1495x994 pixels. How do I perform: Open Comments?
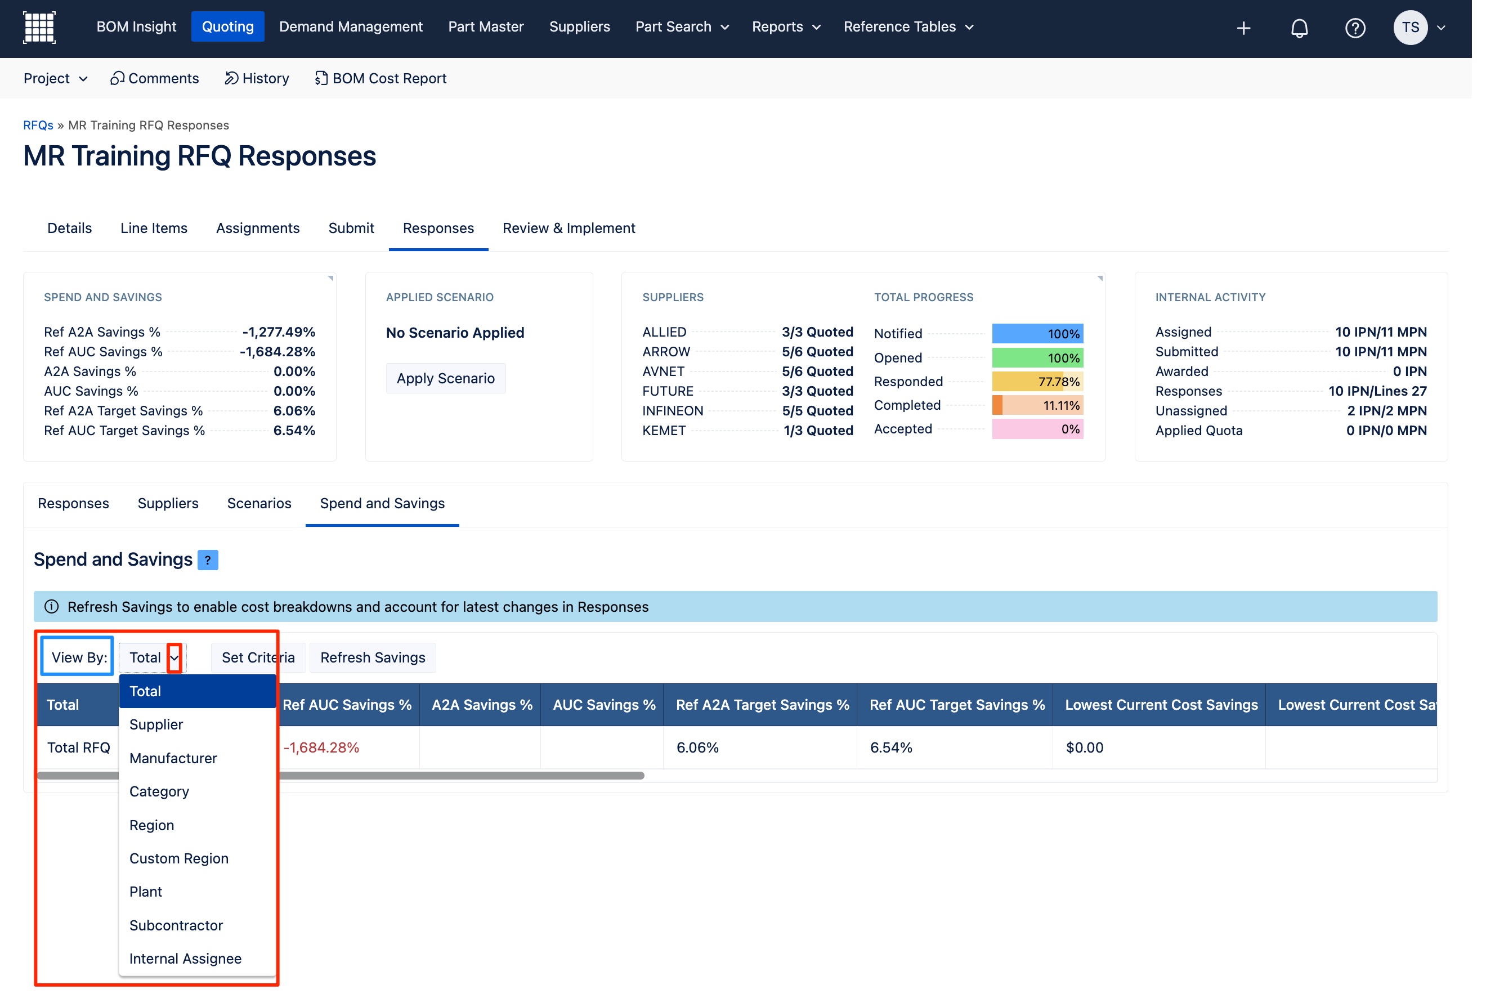[154, 78]
